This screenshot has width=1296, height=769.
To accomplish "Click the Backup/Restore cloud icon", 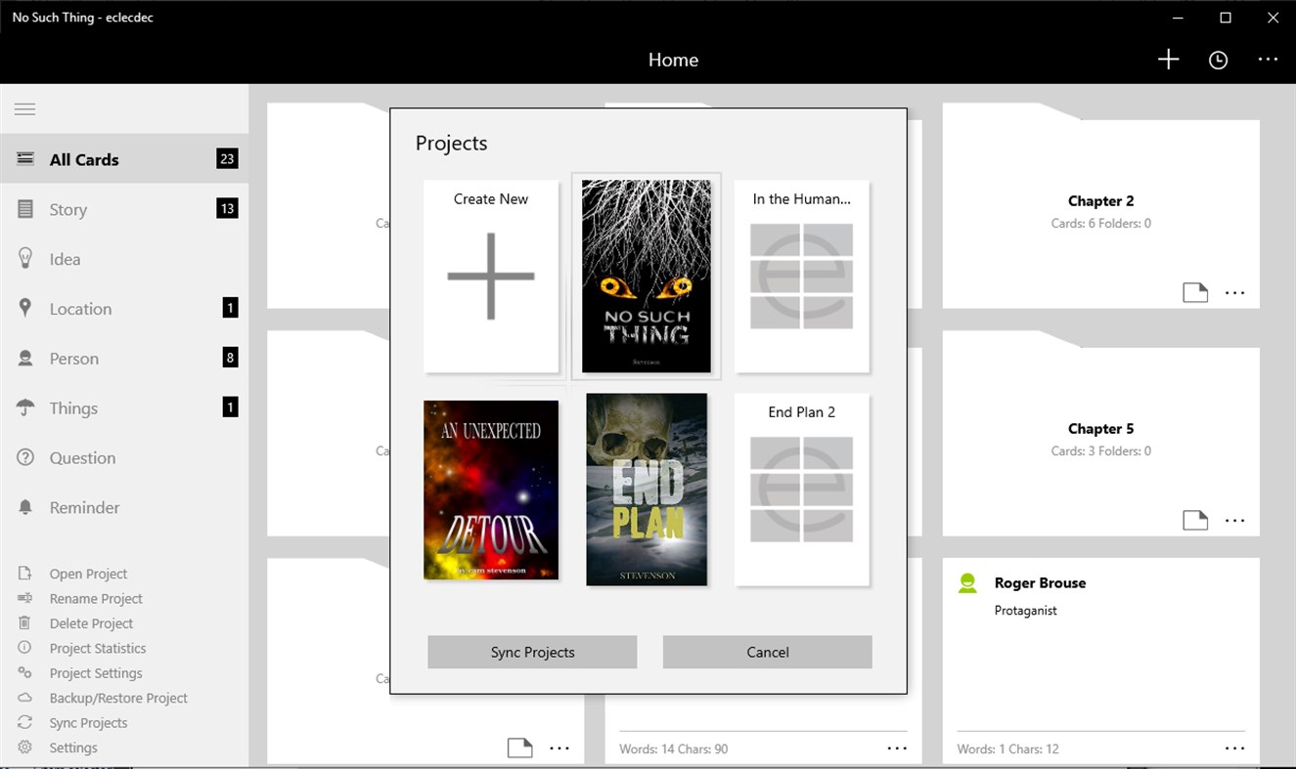I will (x=25, y=698).
